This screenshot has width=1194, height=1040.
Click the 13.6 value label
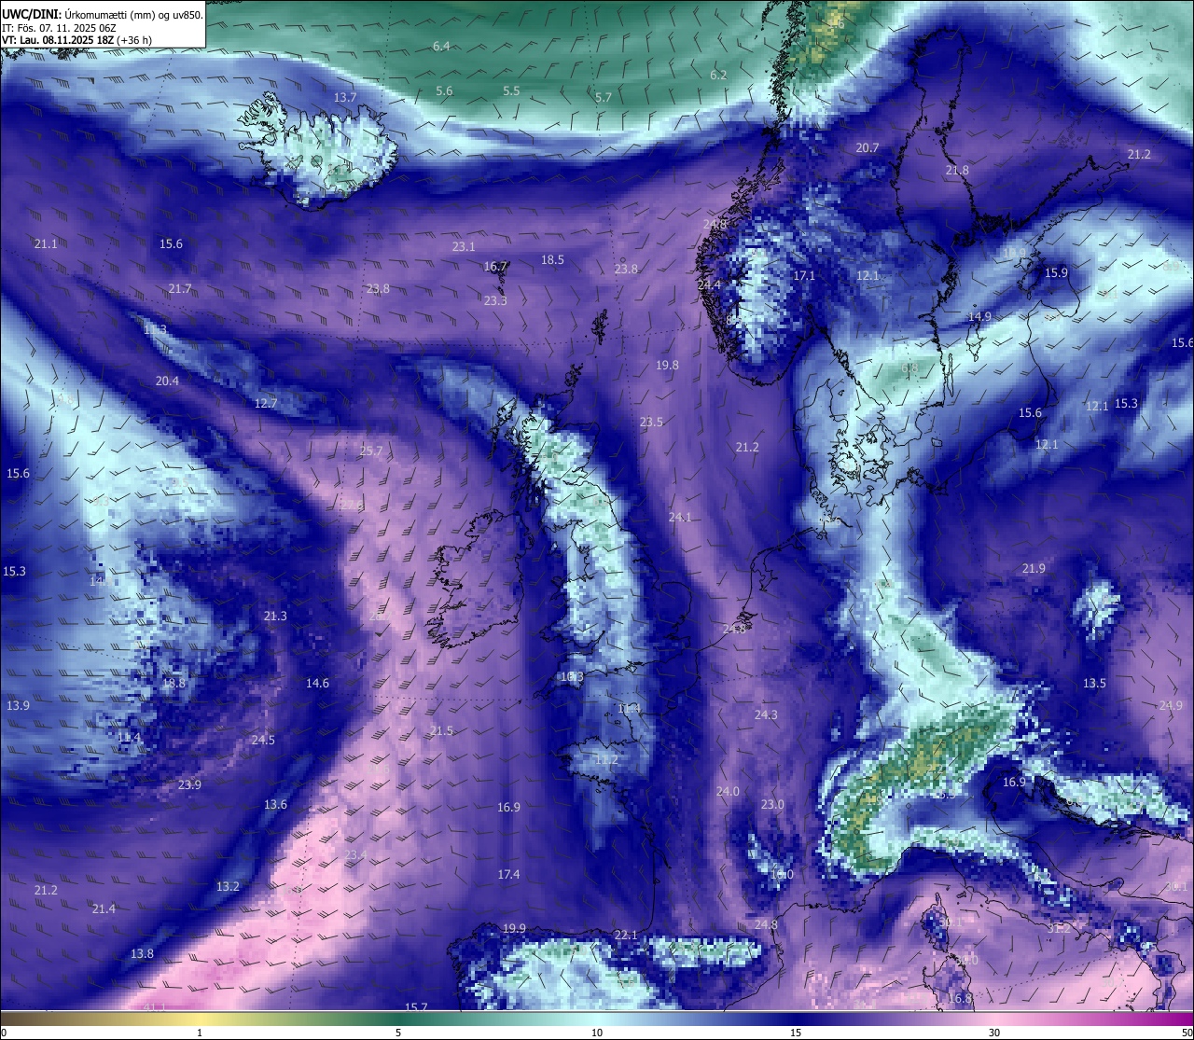(275, 805)
